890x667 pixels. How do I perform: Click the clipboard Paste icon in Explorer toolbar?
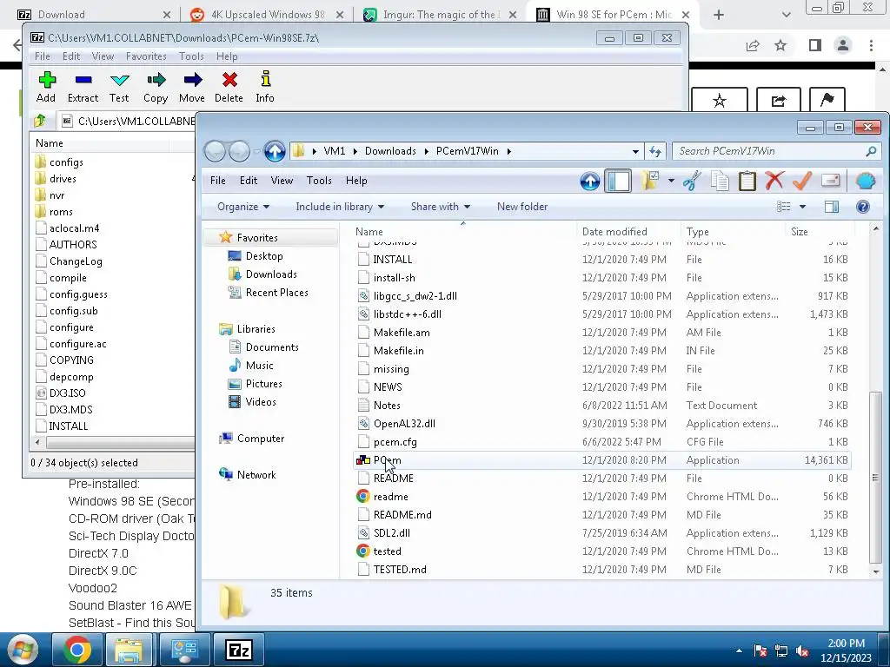747,181
